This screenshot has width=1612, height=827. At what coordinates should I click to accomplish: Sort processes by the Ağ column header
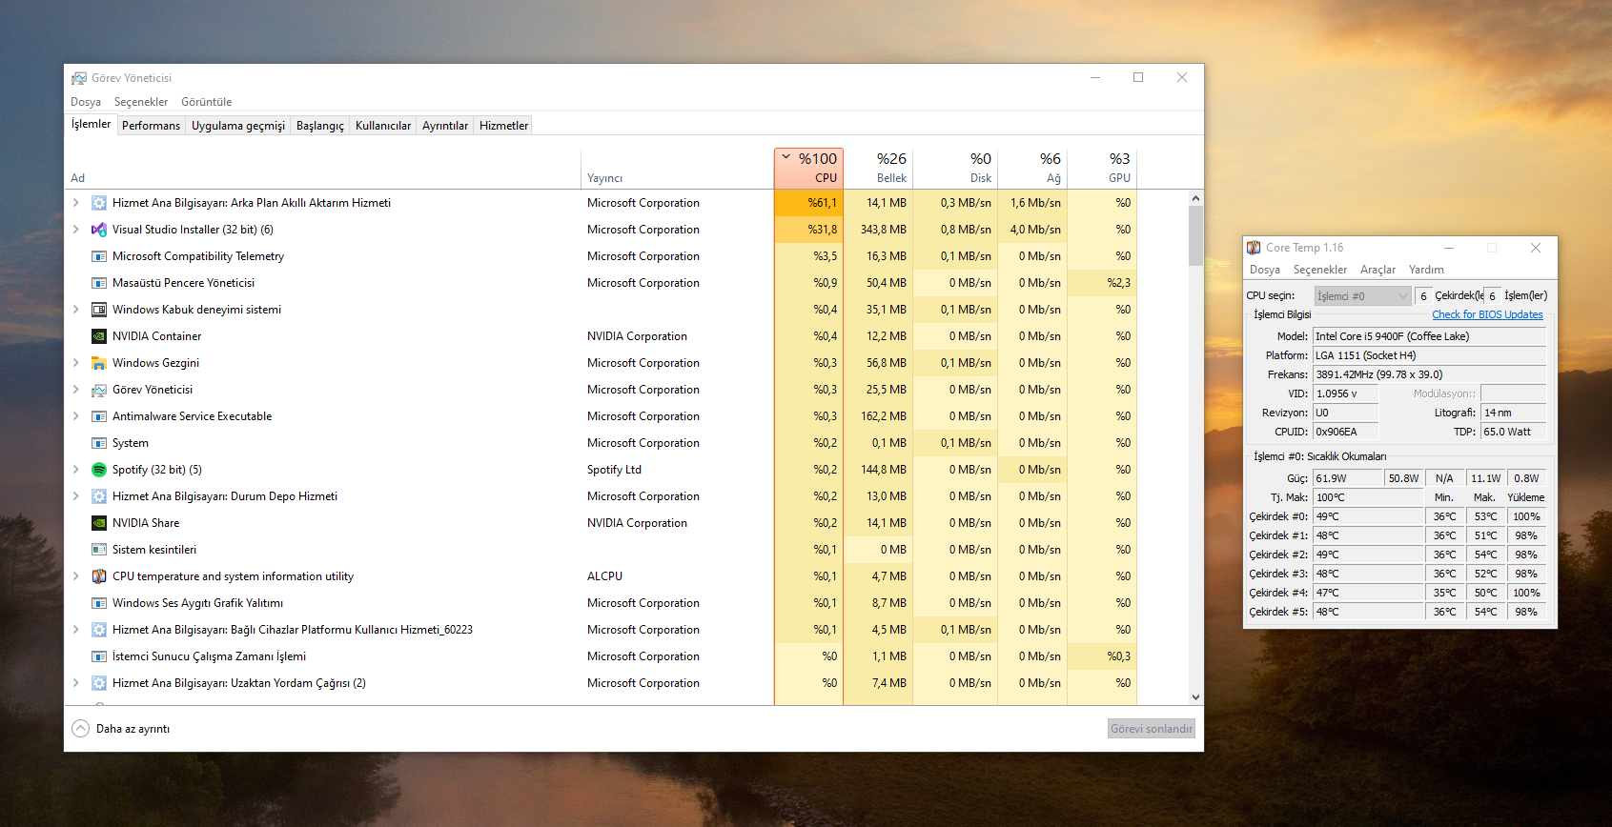click(x=1032, y=168)
